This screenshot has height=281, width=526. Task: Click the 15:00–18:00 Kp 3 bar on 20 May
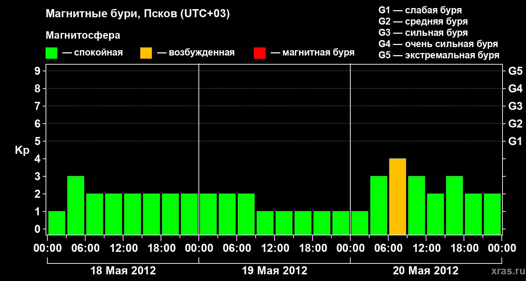[454, 205]
